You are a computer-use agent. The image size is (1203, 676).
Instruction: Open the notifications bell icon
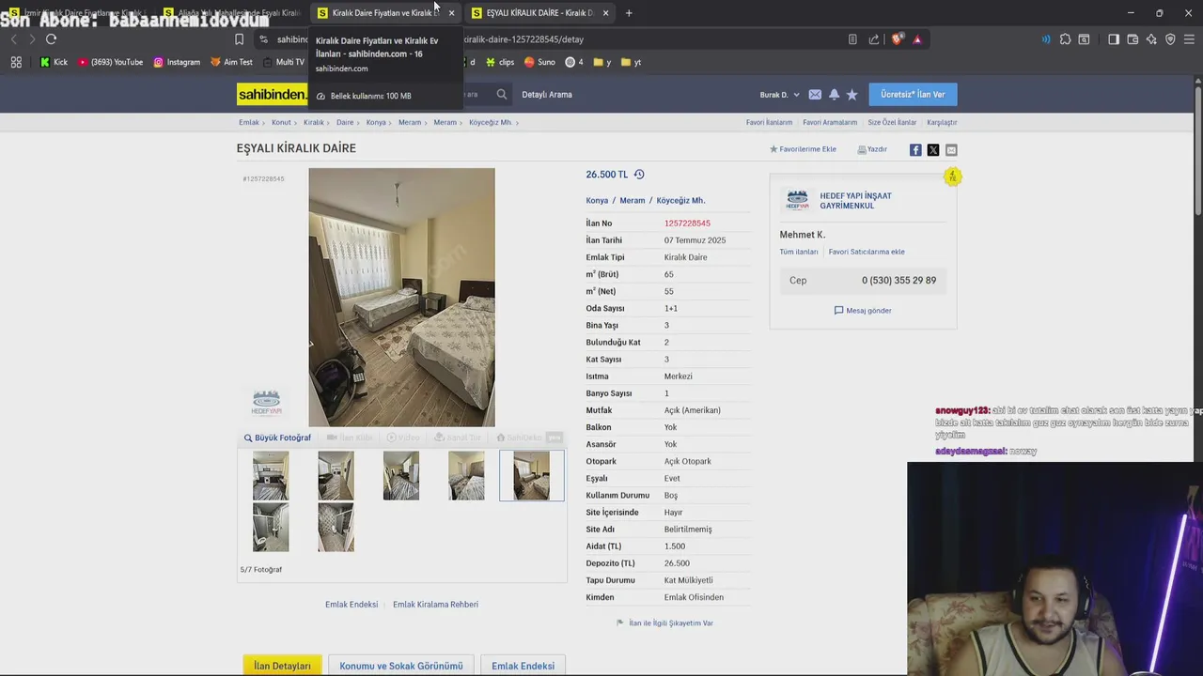(x=834, y=95)
